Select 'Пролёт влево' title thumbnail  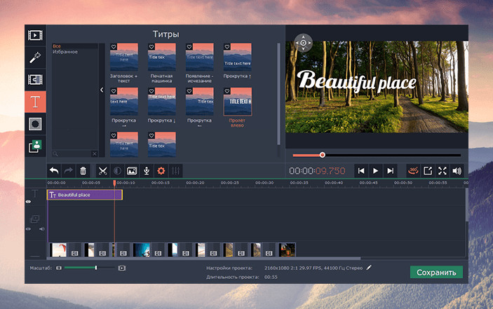coord(237,102)
